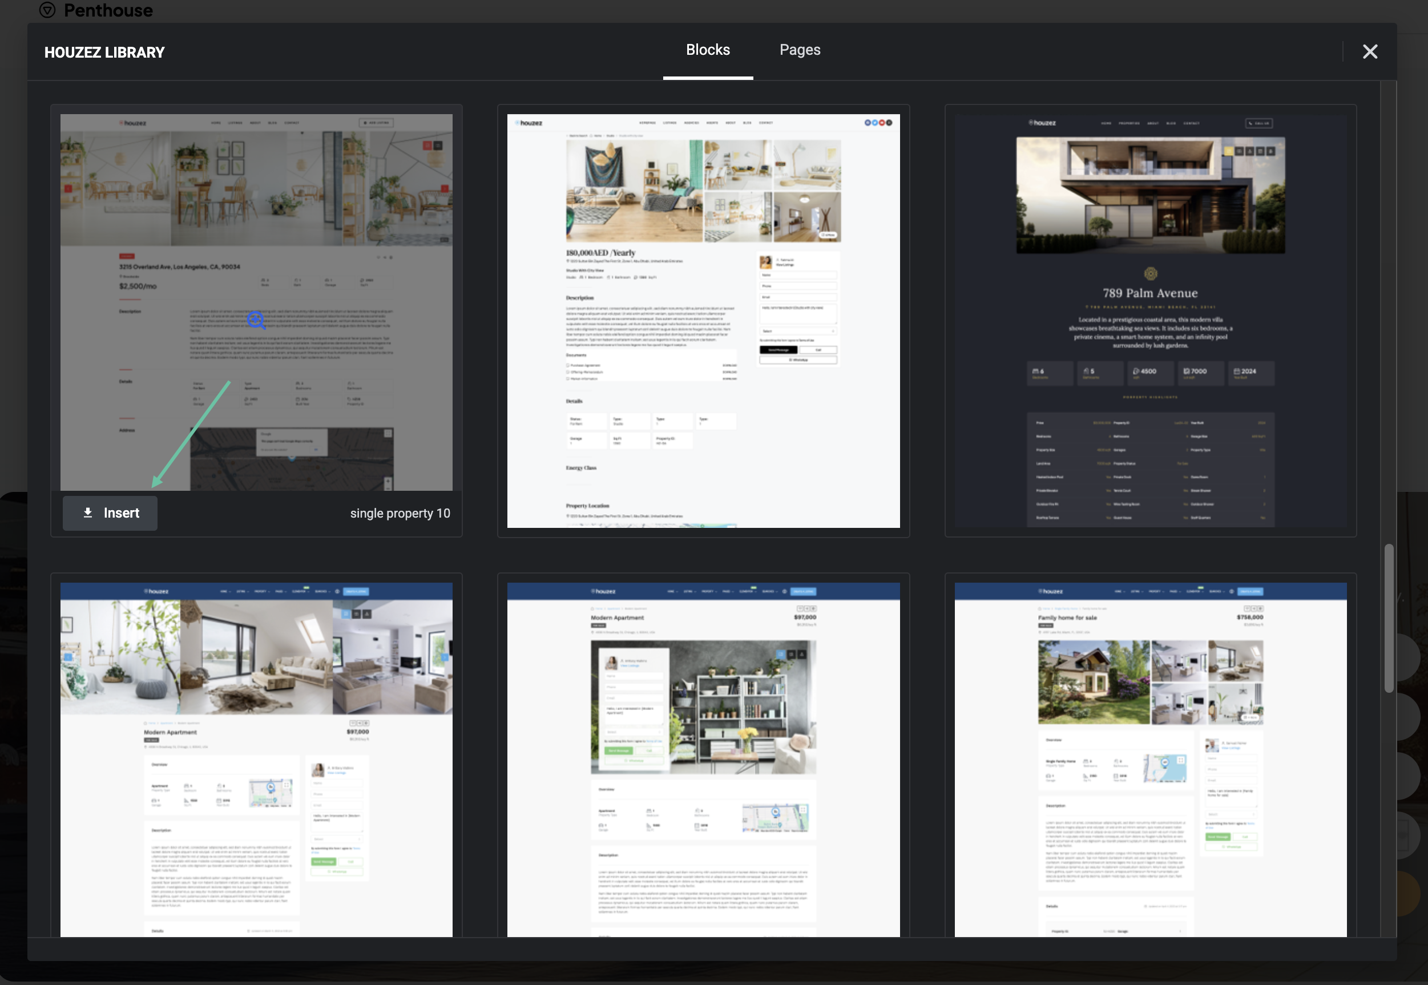1428x985 pixels.
Task: Click the HOUZEZ LIBRARY title text
Action: pos(104,53)
